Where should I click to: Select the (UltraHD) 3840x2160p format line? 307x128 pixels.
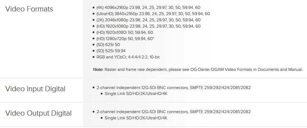[153, 14]
